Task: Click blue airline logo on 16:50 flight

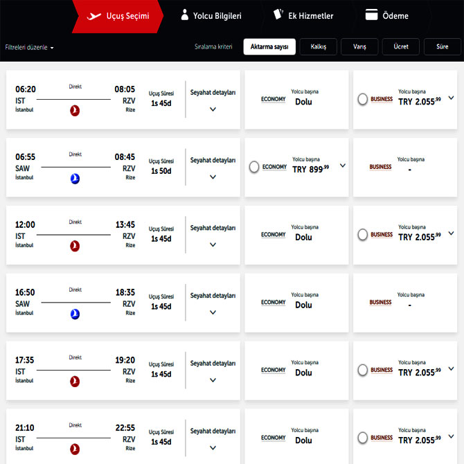Action: click(x=75, y=314)
